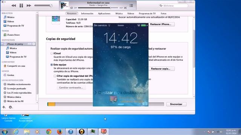This screenshot has height=135, width=241.
Task: Launch Firefox from the taskbar
Action: (59, 132)
